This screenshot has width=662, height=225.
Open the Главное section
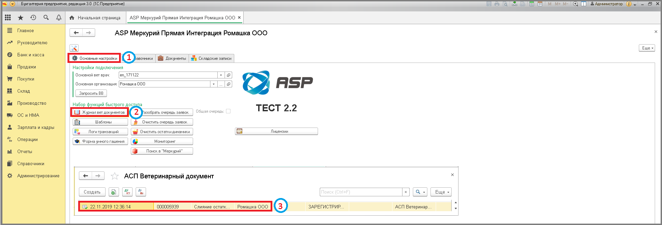click(x=26, y=31)
